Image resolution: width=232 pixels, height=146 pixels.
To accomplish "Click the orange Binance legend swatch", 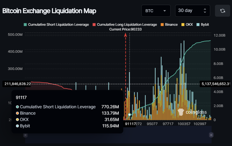I will (162, 25).
